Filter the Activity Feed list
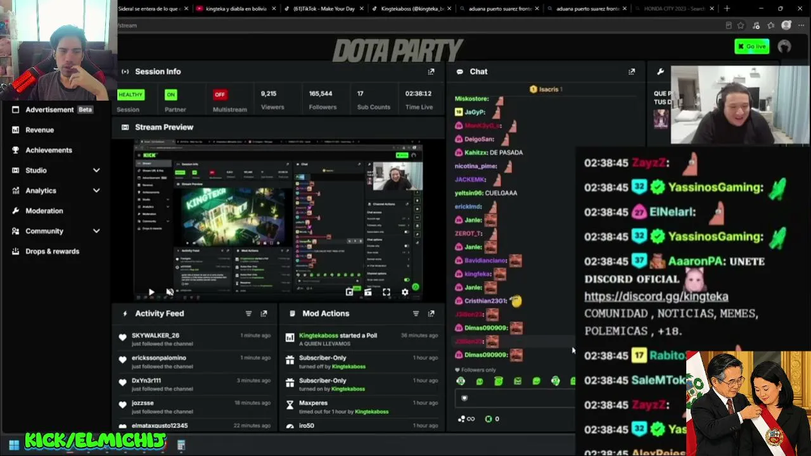This screenshot has width=811, height=456. tap(248, 313)
